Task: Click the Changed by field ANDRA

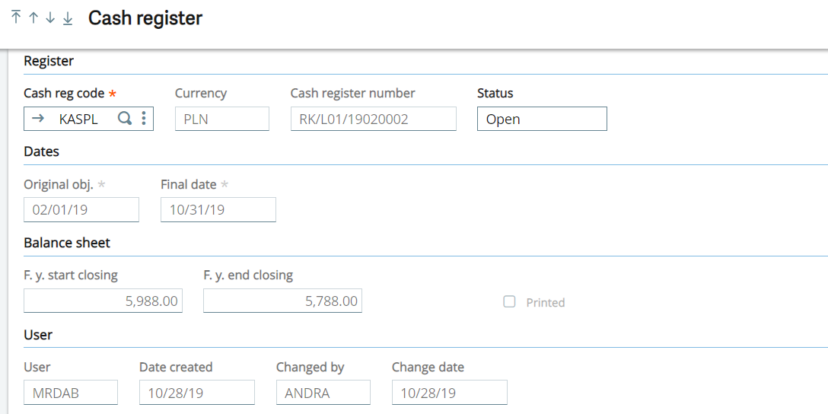Action: 323,393
